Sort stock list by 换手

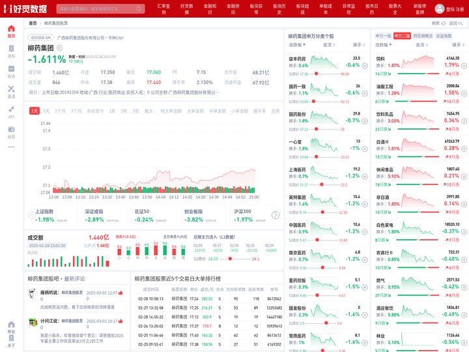pos(359,45)
